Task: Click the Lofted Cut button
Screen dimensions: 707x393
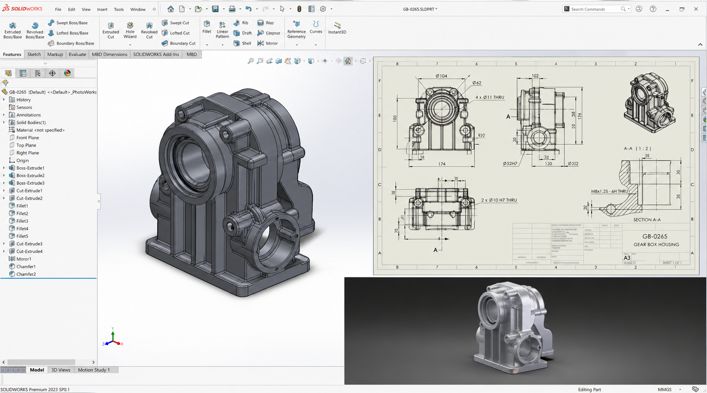Action: pos(176,33)
